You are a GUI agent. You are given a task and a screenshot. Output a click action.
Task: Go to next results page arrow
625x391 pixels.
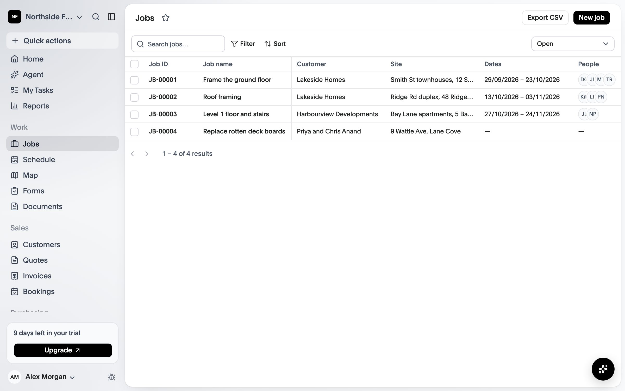click(147, 154)
